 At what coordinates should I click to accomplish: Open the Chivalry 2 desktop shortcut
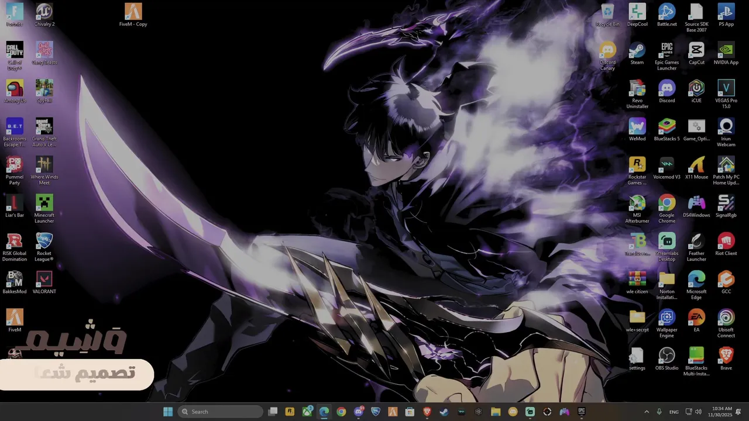click(x=44, y=15)
